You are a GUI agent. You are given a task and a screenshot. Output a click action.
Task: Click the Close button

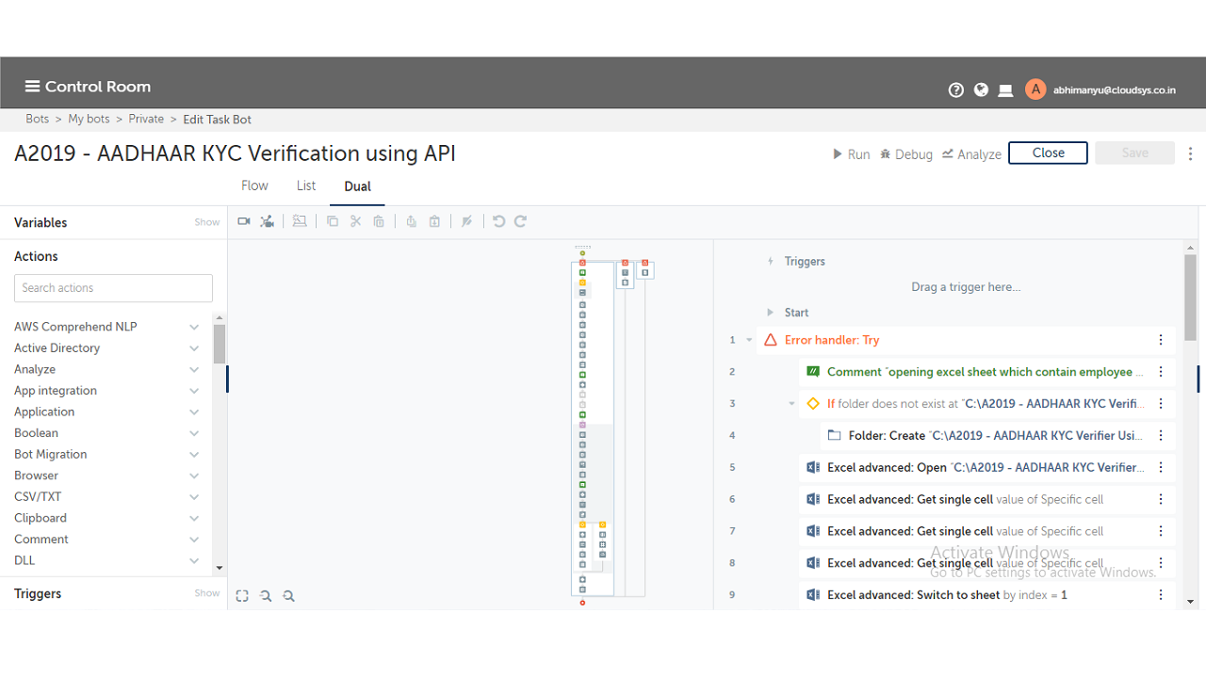pyautogui.click(x=1048, y=153)
